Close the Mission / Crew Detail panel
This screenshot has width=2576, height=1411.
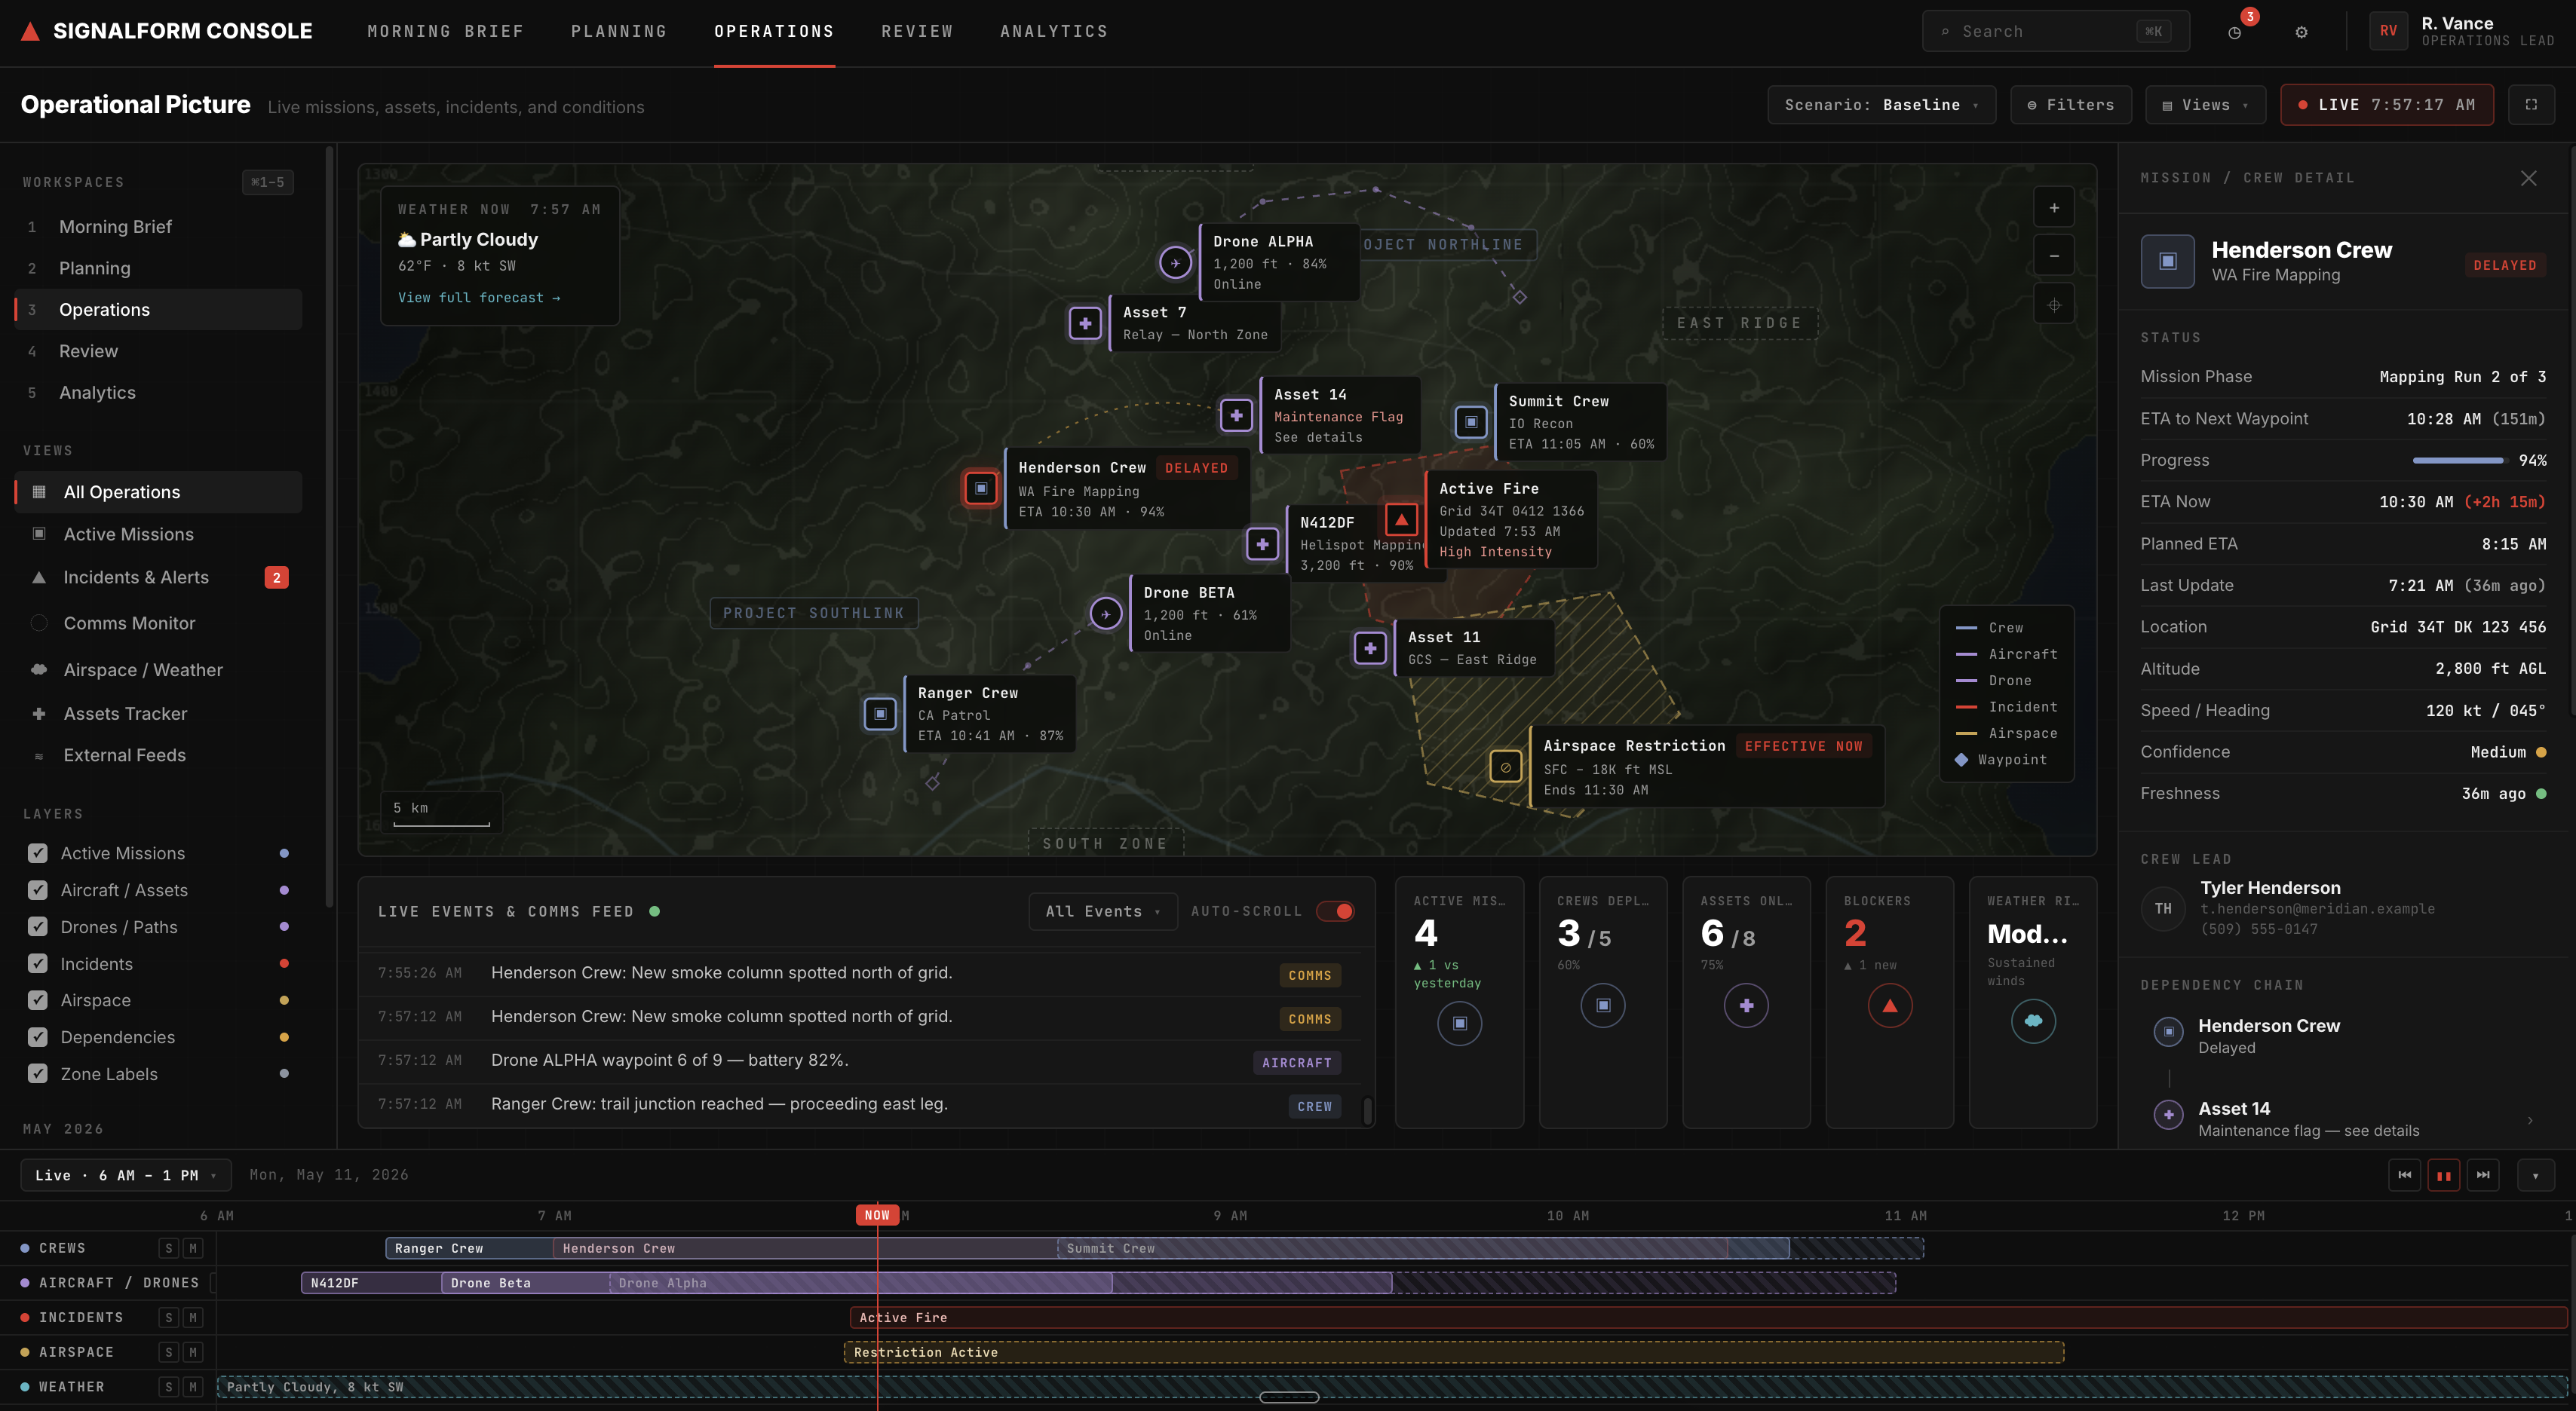(x=2528, y=178)
